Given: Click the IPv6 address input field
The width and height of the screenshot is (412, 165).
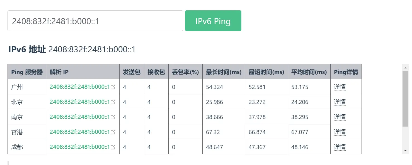Looking at the screenshot, I should tap(95, 21).
